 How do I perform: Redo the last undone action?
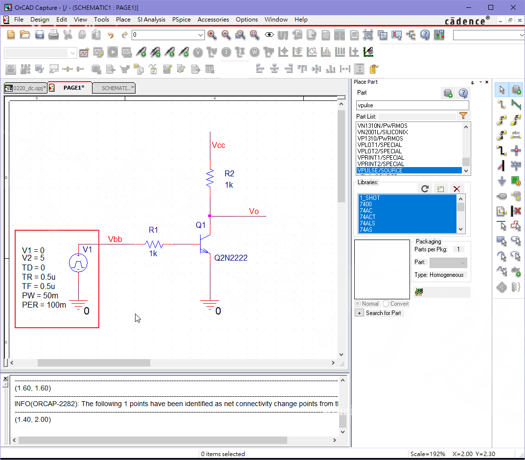[x=125, y=34]
